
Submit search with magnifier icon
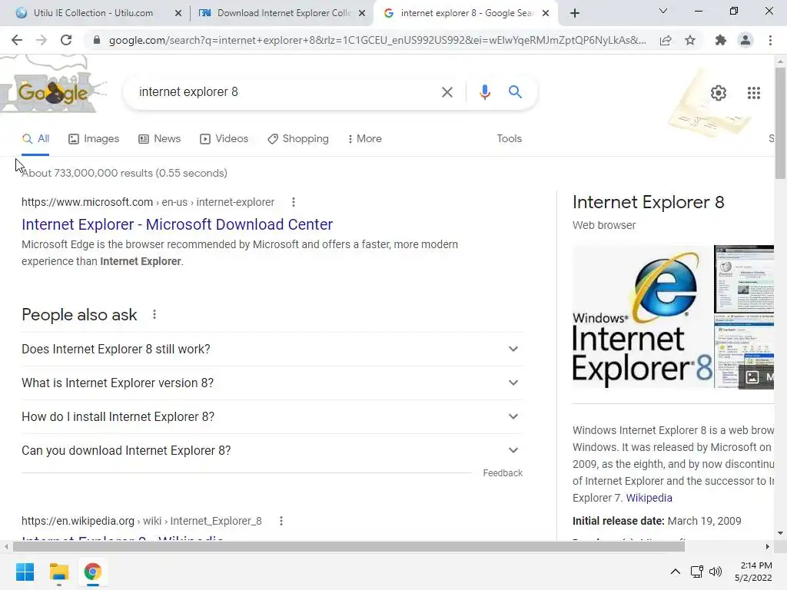515,92
